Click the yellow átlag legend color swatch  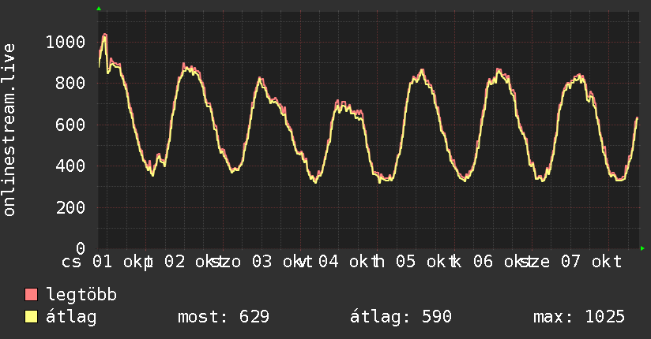pos(31,317)
